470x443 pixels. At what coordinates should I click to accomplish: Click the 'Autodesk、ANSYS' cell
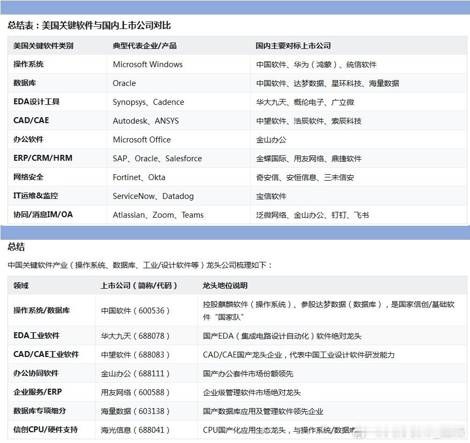click(146, 121)
